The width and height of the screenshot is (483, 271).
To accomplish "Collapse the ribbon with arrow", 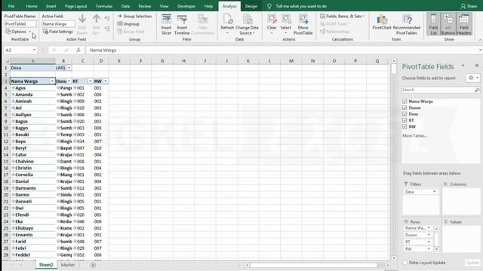I will (480, 40).
